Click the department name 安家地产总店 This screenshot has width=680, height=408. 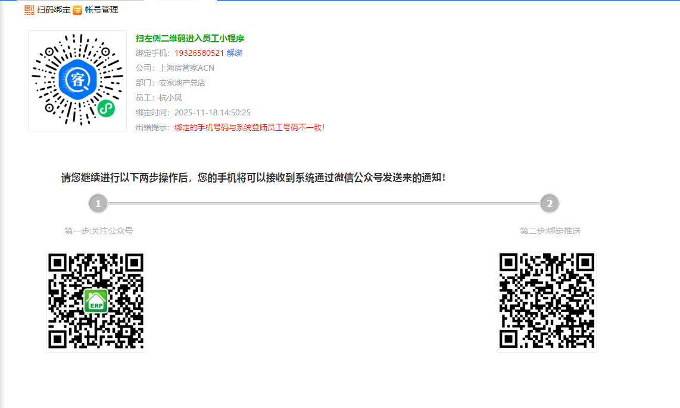tap(182, 83)
